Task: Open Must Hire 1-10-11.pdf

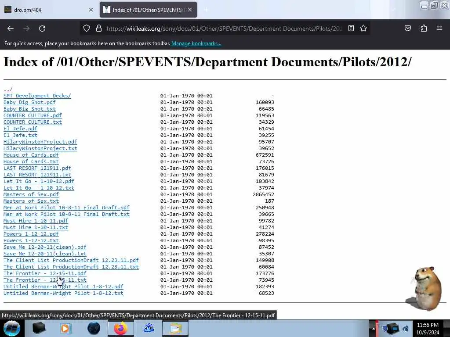Action: [36, 221]
